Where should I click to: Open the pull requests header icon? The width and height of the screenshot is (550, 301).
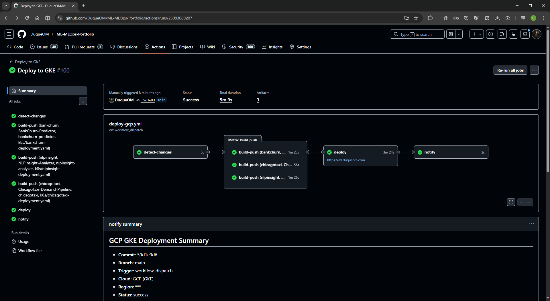(502, 34)
